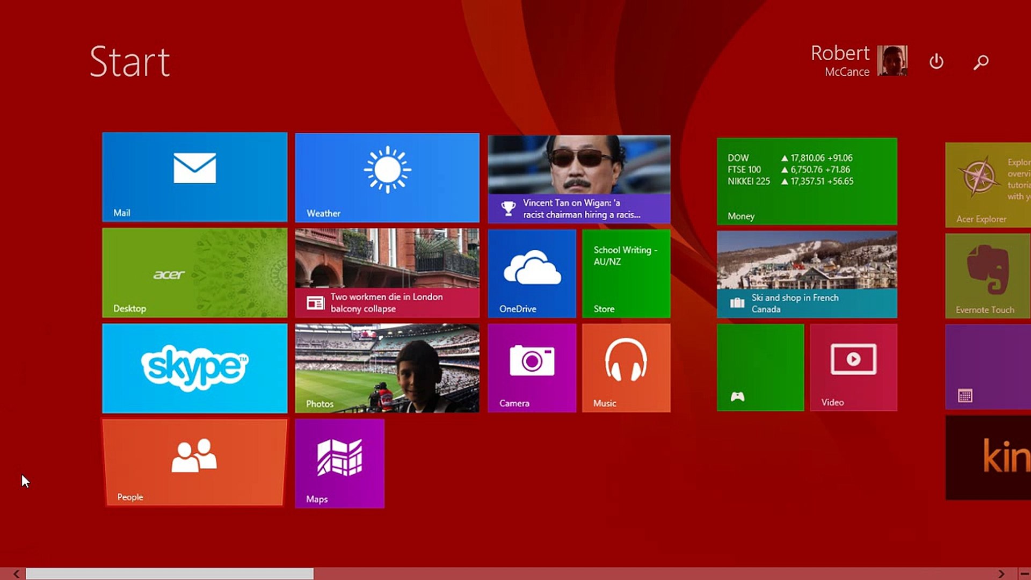
Task: Open the Weather app tile
Action: tap(387, 177)
